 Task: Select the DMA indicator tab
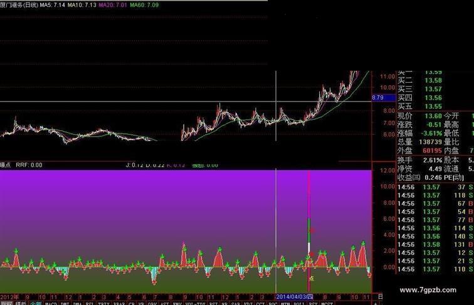(77, 303)
